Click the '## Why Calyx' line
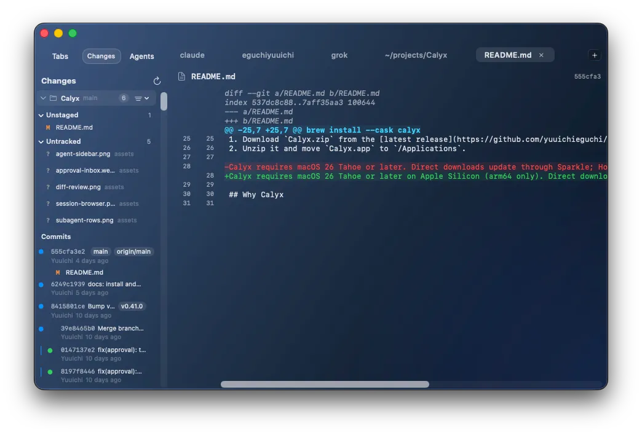 coord(256,195)
